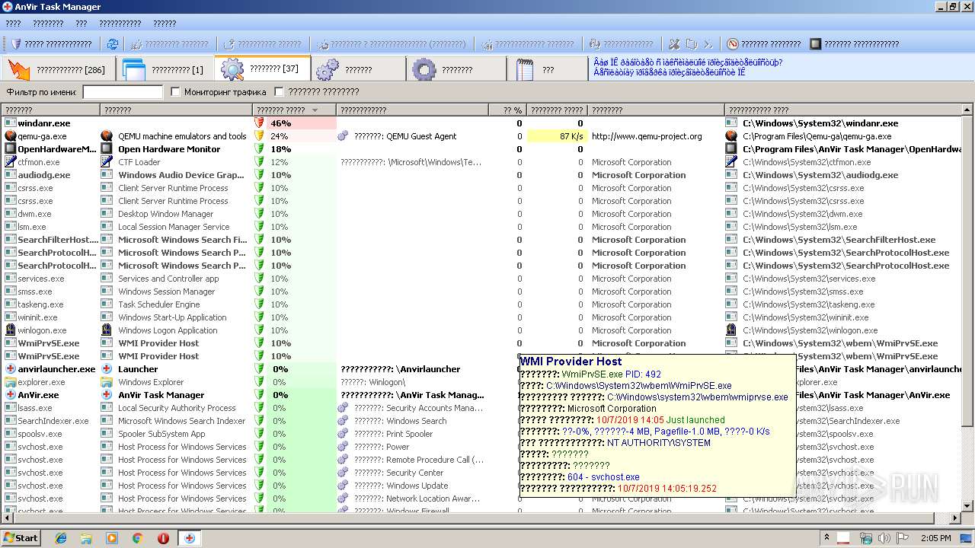The height and width of the screenshot is (548, 975).
Task: Click the scissors tool icon in toolbar
Action: tap(674, 44)
